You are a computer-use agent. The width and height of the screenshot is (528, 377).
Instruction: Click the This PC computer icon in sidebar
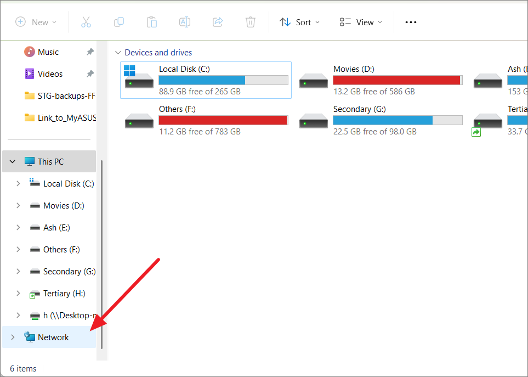[x=29, y=161]
